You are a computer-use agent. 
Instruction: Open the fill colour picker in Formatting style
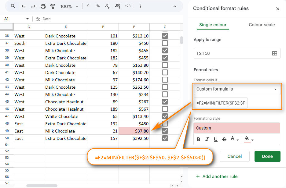point(247,139)
